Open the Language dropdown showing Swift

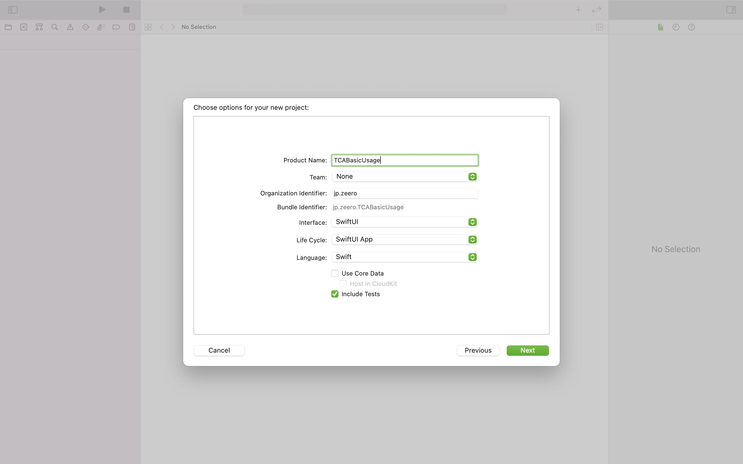tap(405, 257)
